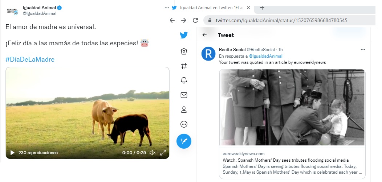
Task: Play the cow video
Action: pyautogui.click(x=12, y=153)
